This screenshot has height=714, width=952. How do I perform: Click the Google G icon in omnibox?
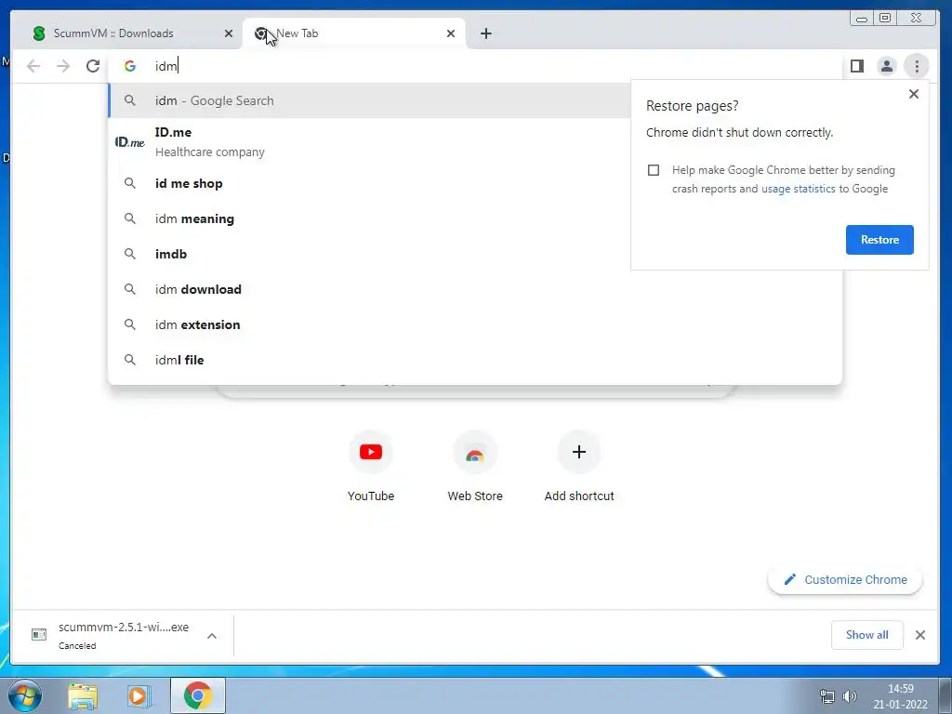coord(129,66)
